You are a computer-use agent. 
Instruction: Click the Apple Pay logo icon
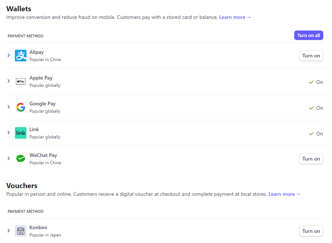click(x=21, y=81)
